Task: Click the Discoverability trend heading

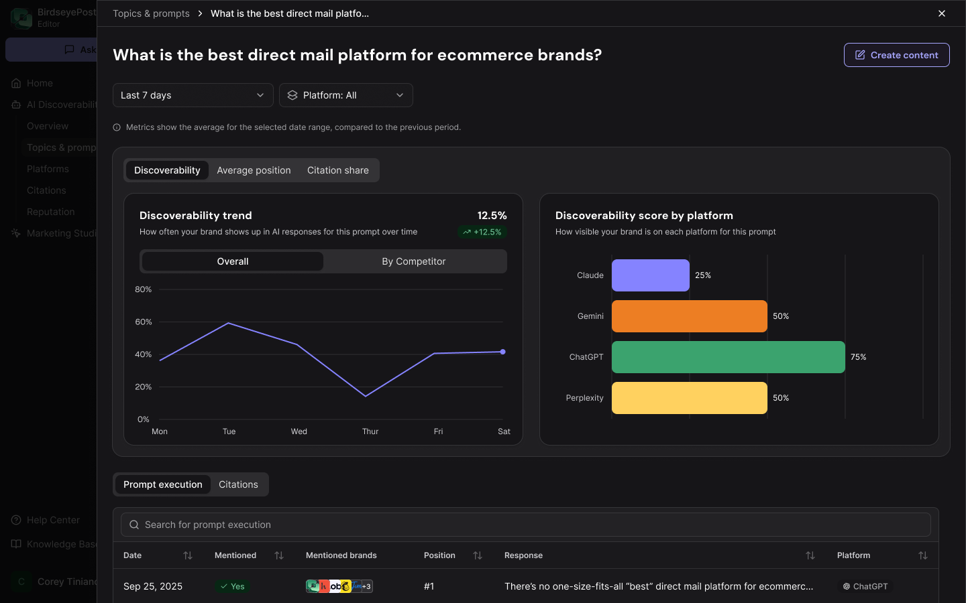Action: coord(196,215)
